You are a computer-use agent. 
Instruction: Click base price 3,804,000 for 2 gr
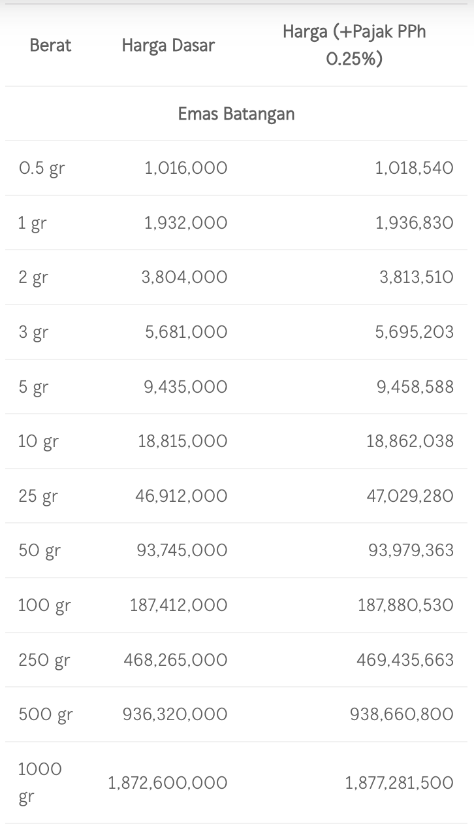[x=184, y=278]
